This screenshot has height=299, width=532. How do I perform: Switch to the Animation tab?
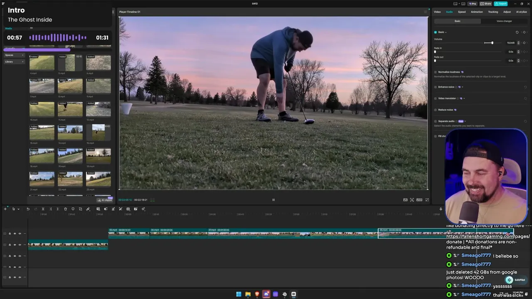pyautogui.click(x=477, y=12)
